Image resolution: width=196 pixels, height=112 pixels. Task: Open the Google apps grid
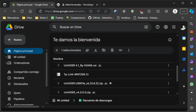174,27
